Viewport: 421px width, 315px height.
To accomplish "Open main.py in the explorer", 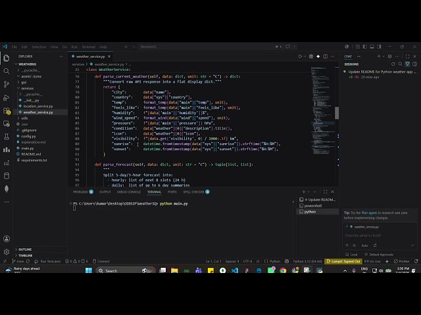I will click(x=28, y=148).
